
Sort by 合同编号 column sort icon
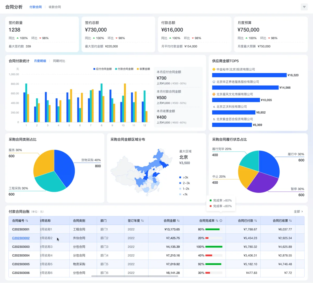pyautogui.click(x=27, y=221)
